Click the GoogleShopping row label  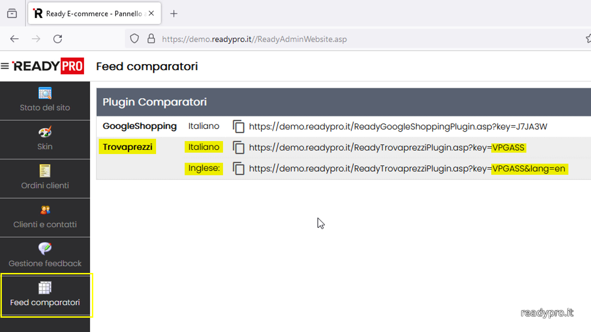point(139,126)
